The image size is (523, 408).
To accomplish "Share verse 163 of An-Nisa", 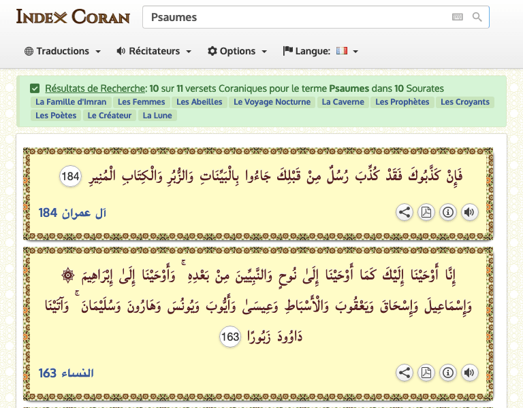I will [405, 373].
